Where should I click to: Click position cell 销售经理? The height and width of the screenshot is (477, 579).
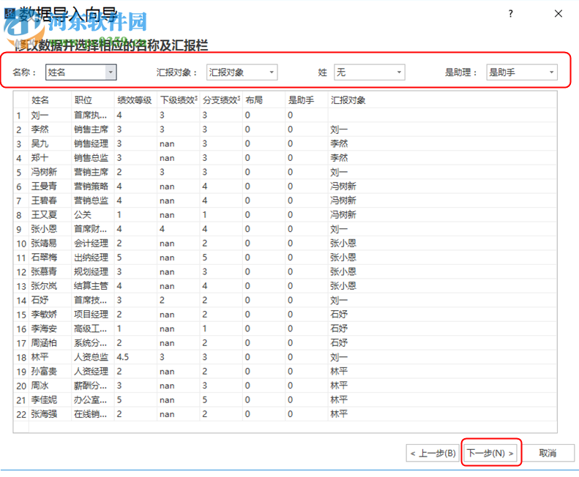coord(93,143)
